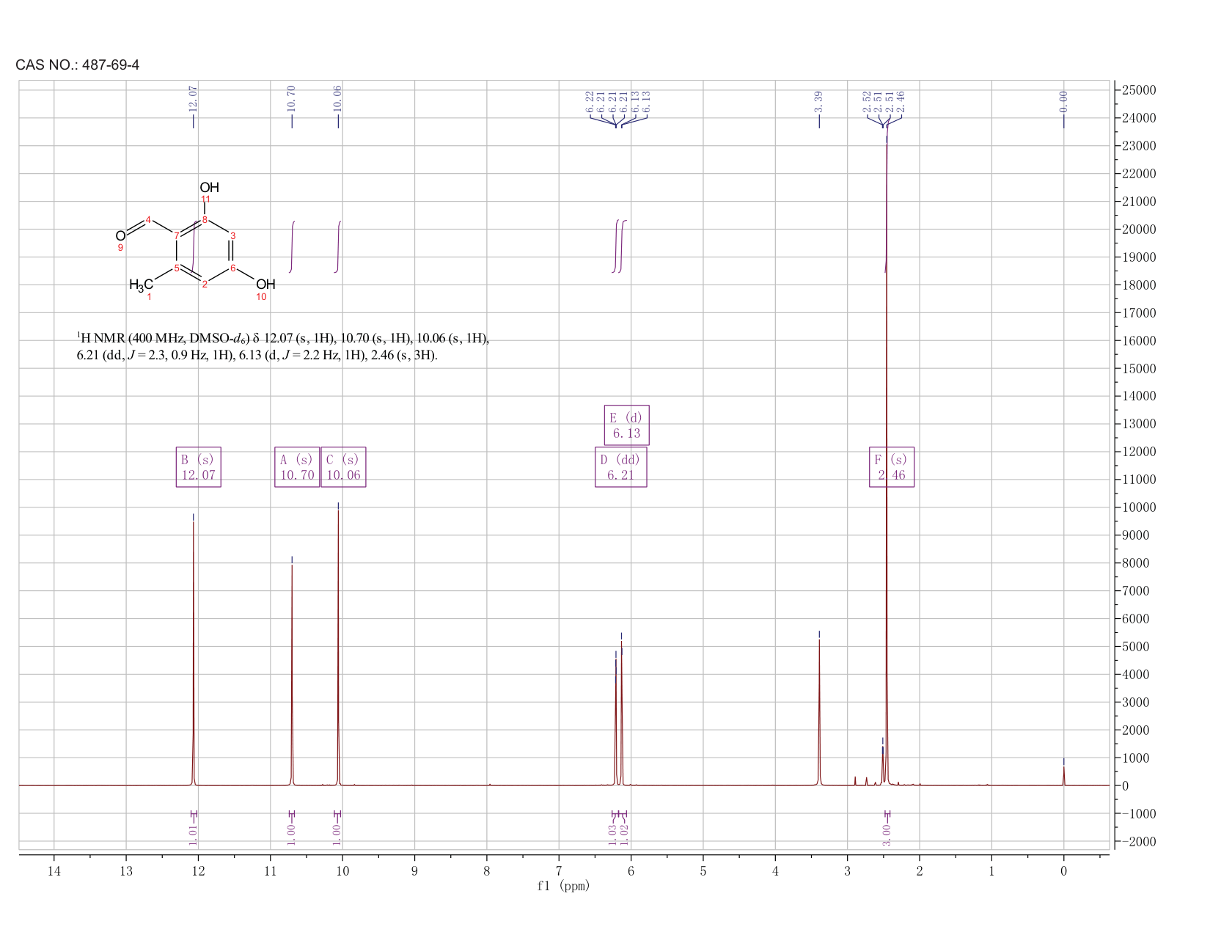The width and height of the screenshot is (1210, 935).
Task: Click the OH group labeled 10 in structure
Action: point(265,285)
